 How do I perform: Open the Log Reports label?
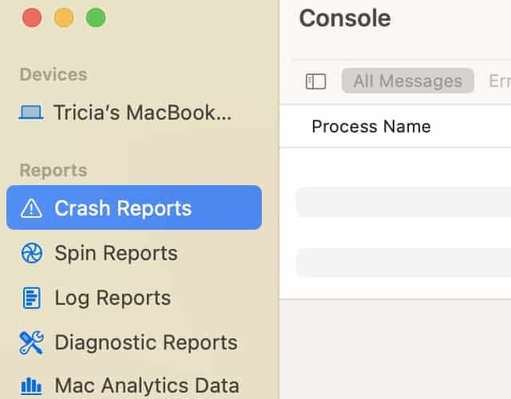tap(113, 298)
